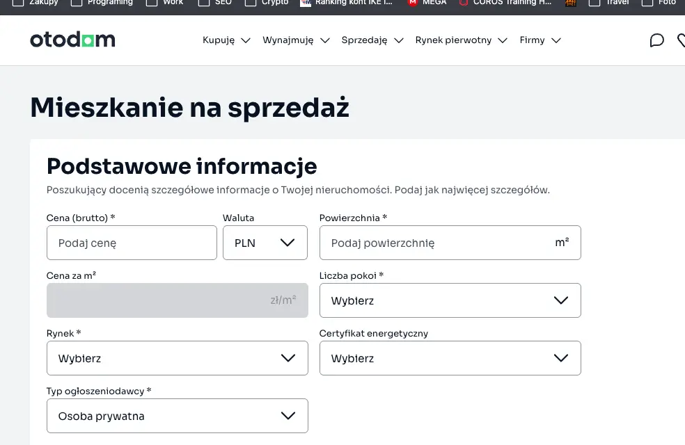Open the messages chat bubble icon
The height and width of the screenshot is (445, 685).
[656, 40]
